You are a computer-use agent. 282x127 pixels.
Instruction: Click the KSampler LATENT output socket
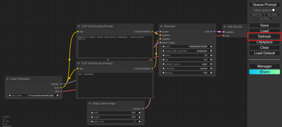tap(215, 32)
